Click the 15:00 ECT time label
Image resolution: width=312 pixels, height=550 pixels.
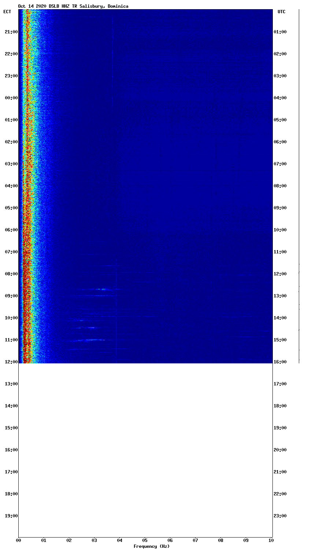point(11,428)
